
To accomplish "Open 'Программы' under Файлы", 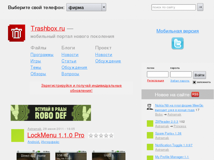I will click(x=42, y=55).
